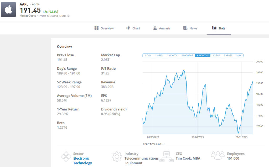The height and width of the screenshot is (167, 269).
Task: Open the News tab
Action: [x=193, y=28]
